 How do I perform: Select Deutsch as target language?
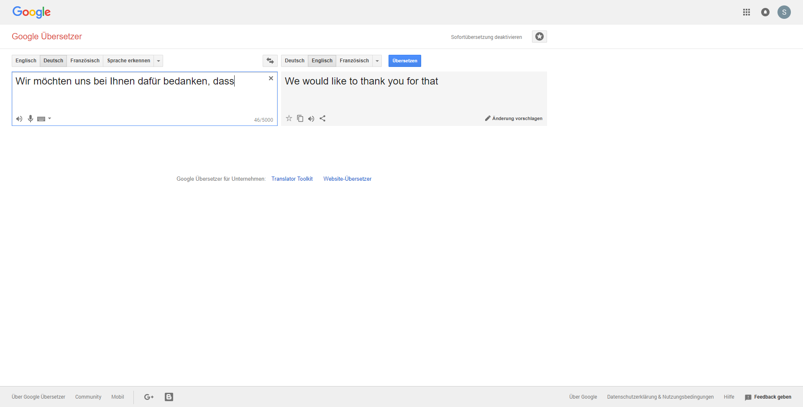pos(294,61)
